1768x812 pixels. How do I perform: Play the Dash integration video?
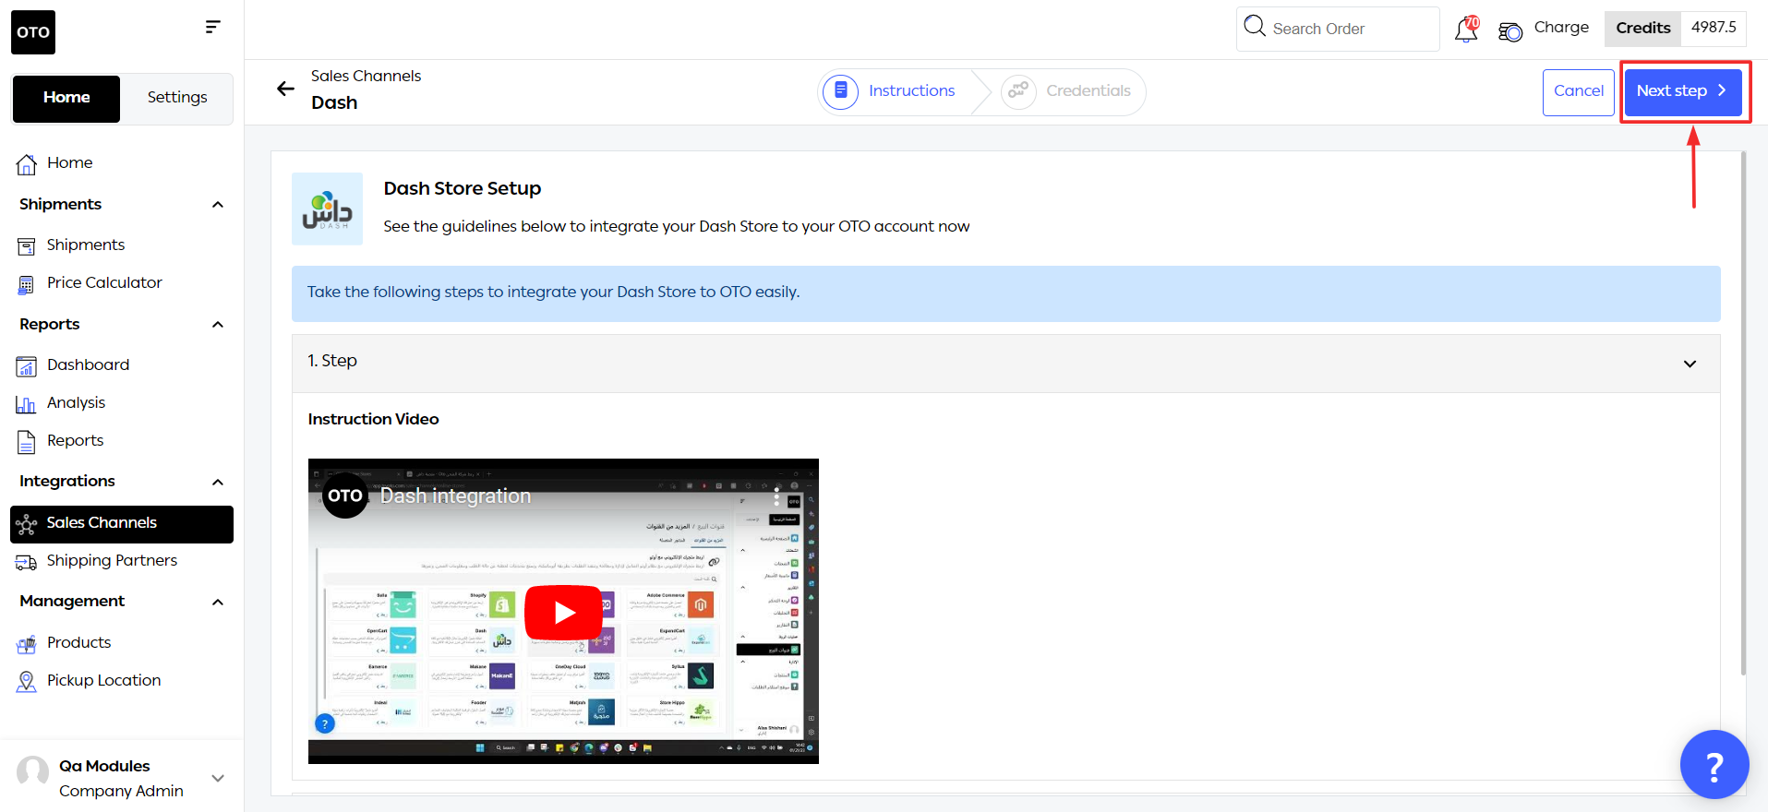563,612
